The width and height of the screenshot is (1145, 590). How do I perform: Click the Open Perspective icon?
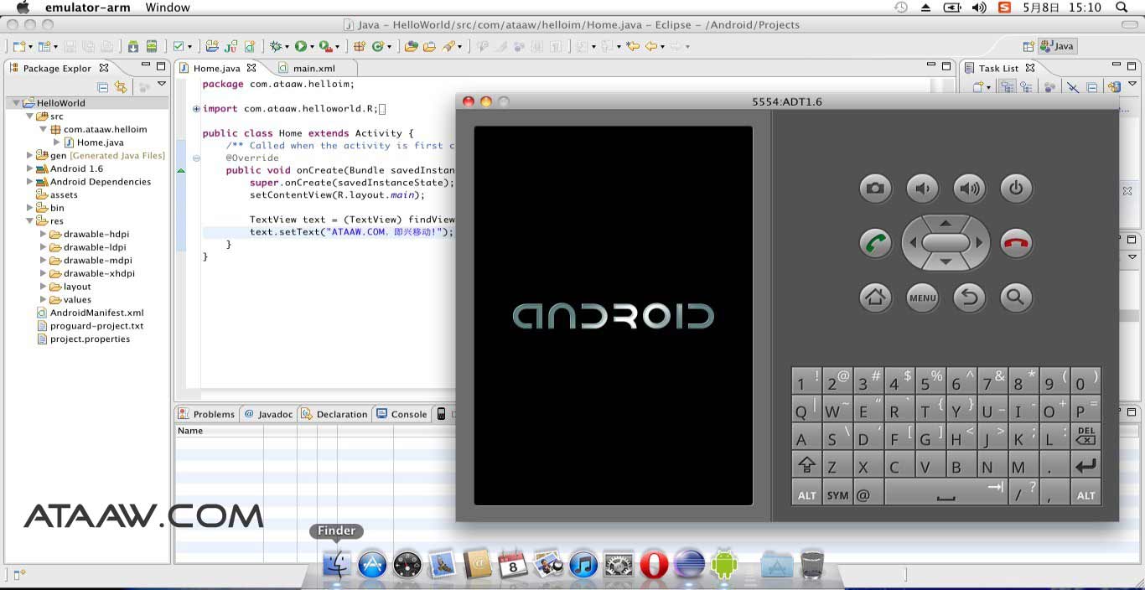[1028, 46]
